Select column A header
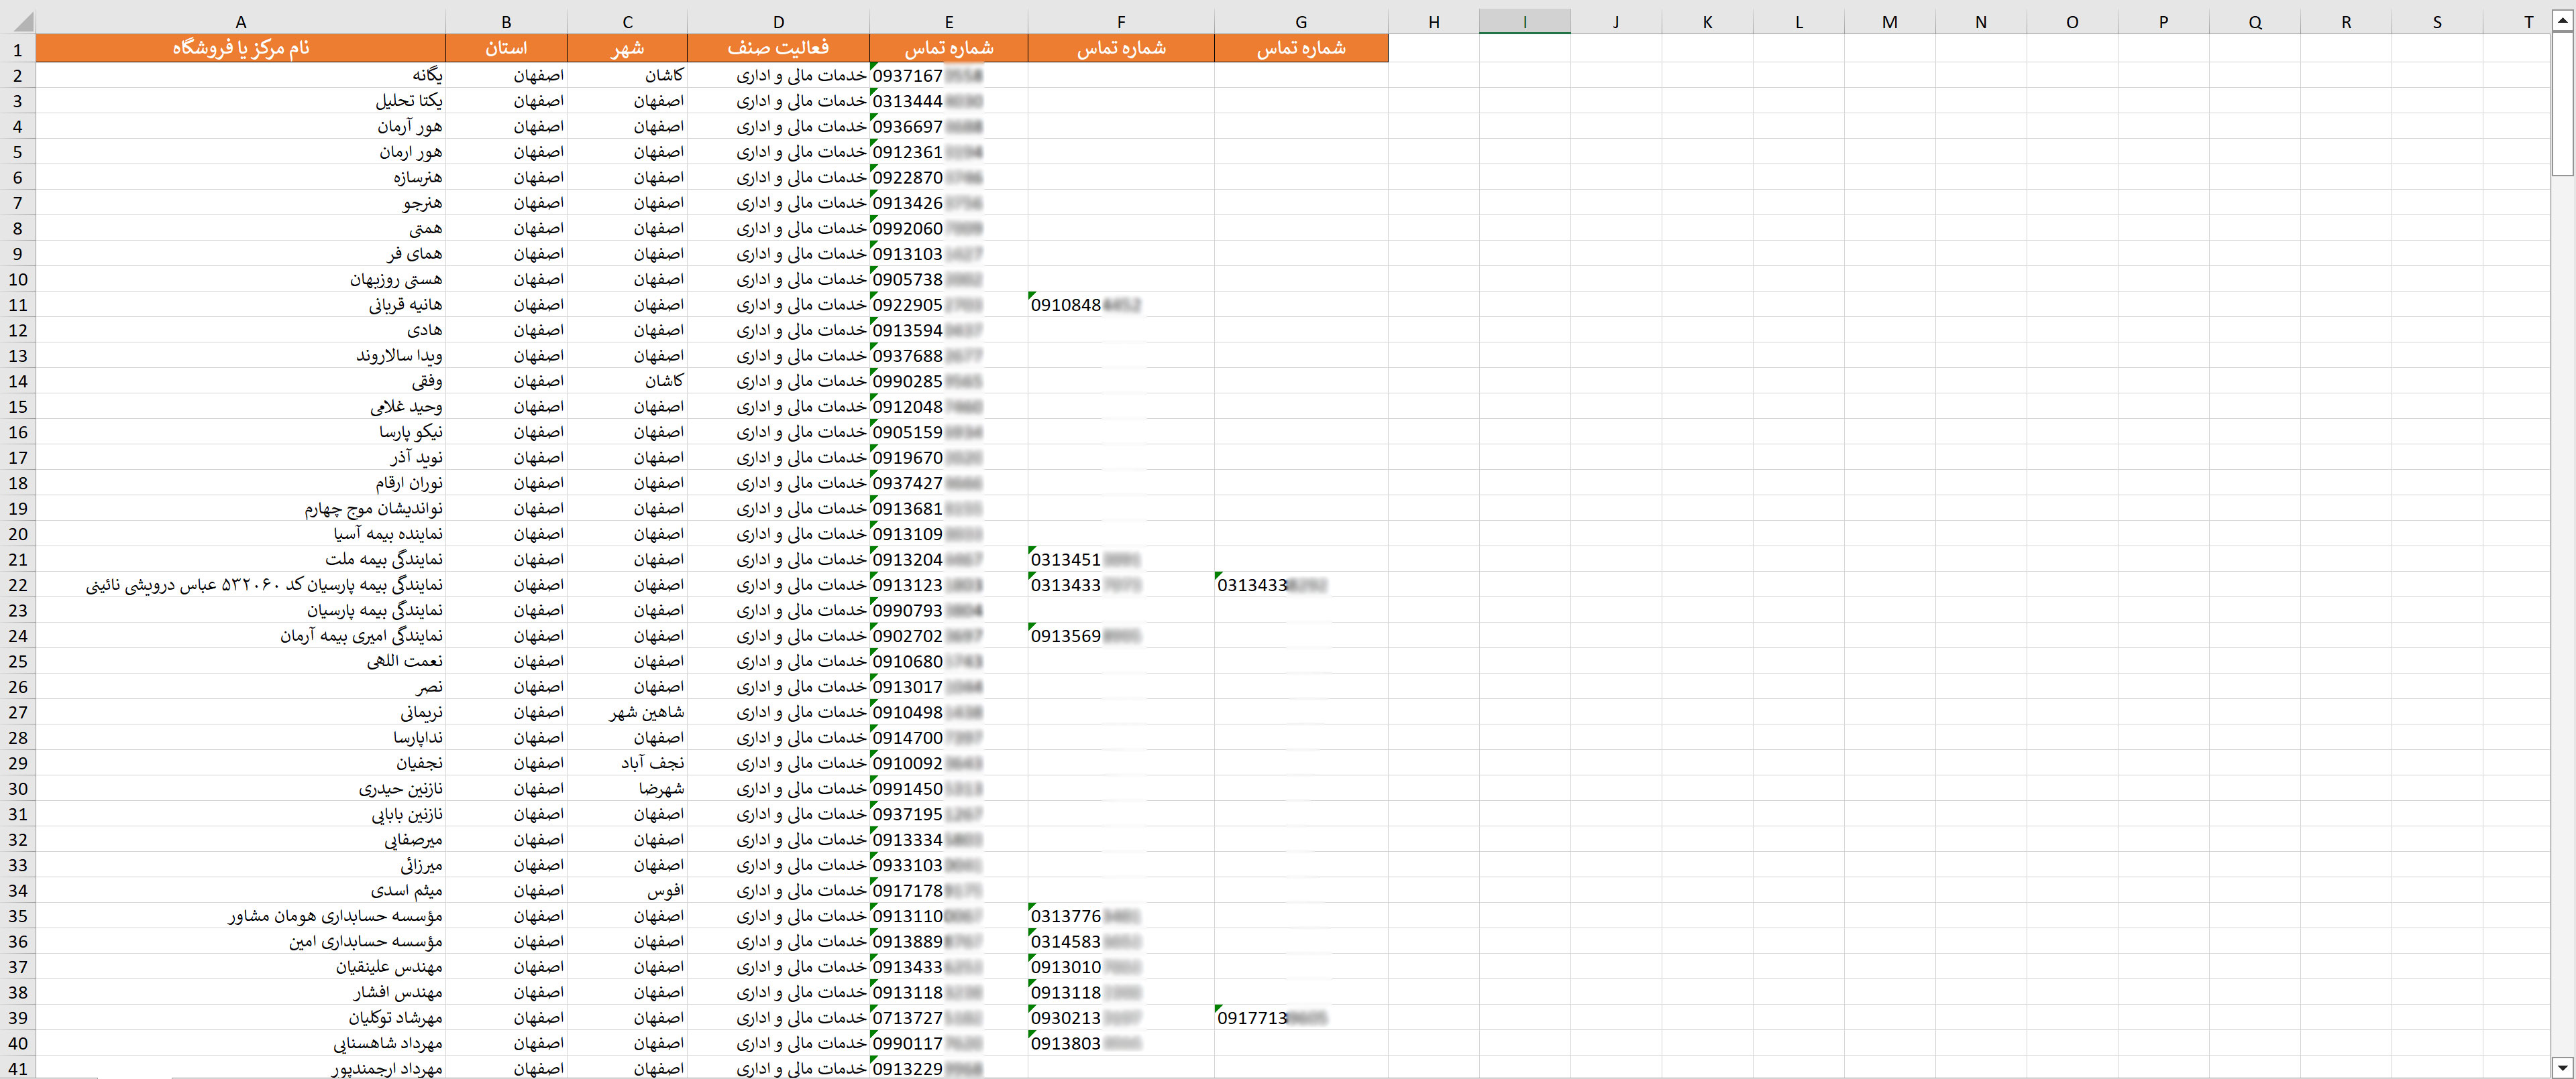The image size is (2576, 1079). (240, 22)
